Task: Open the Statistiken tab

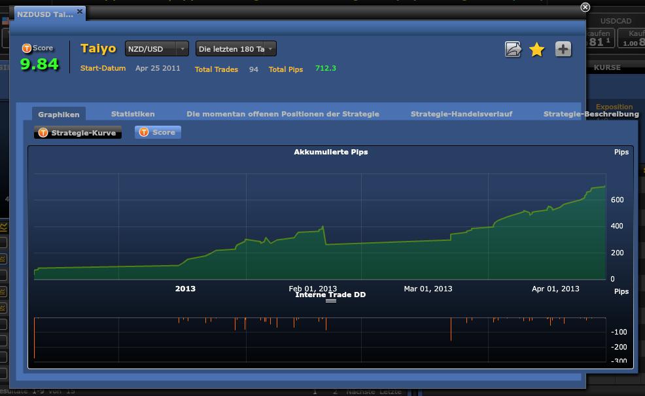Action: (x=133, y=114)
